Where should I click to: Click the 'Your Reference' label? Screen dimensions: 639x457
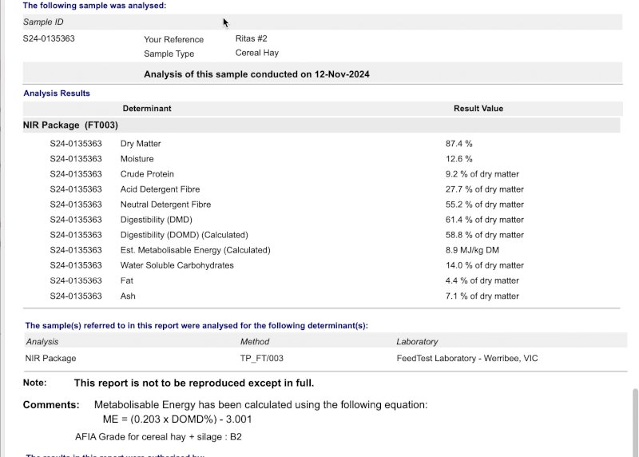[173, 39]
